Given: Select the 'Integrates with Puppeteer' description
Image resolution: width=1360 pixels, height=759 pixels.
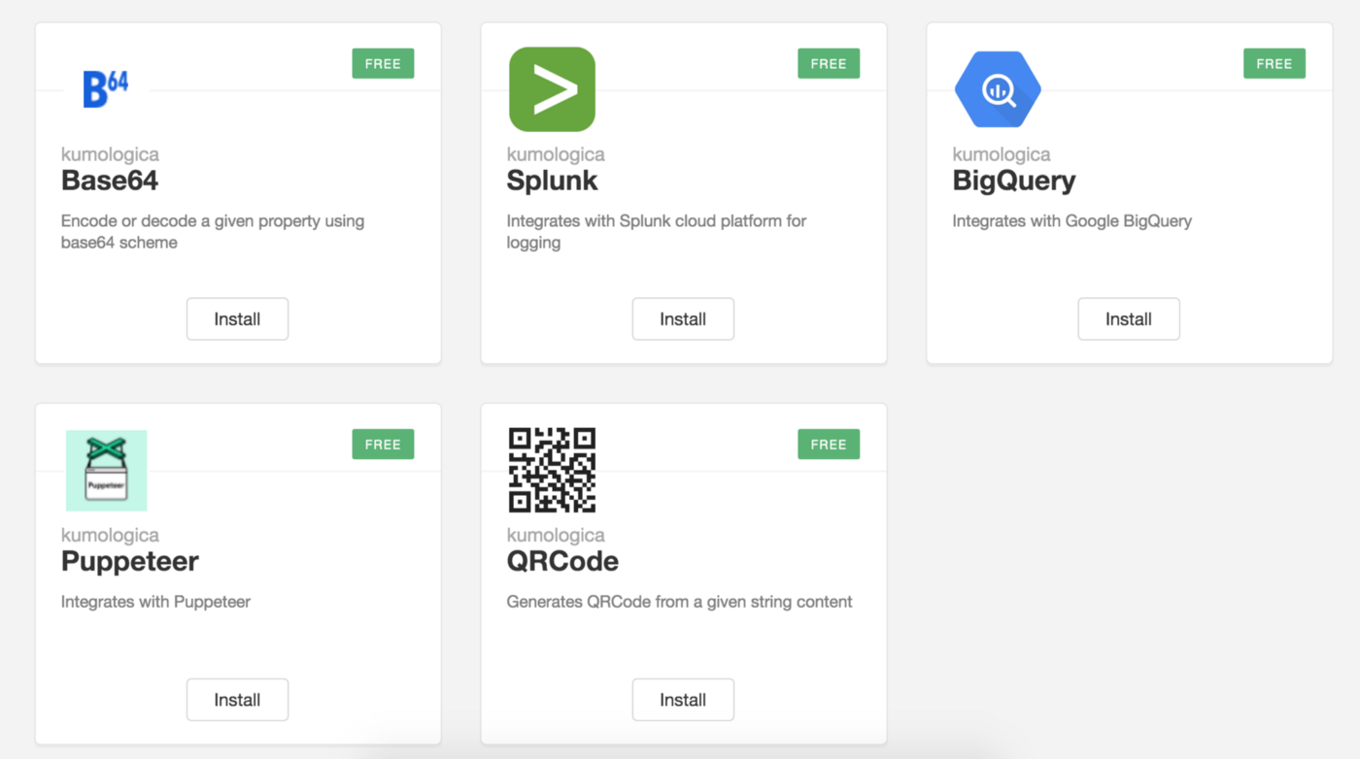Looking at the screenshot, I should pos(156,602).
